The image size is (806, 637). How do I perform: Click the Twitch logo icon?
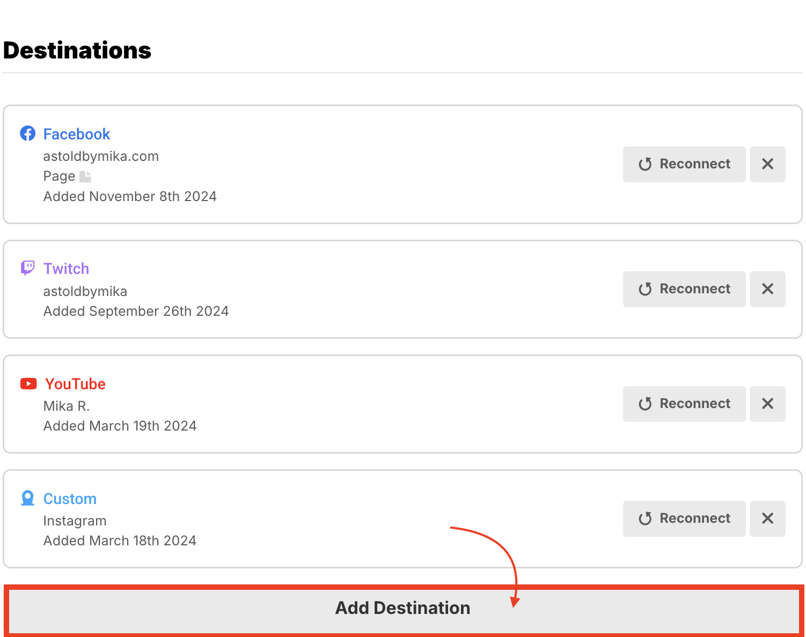point(28,268)
